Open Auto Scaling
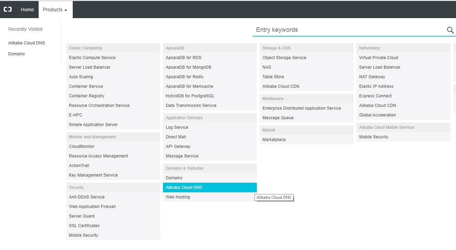The image size is (456, 250). click(113, 77)
